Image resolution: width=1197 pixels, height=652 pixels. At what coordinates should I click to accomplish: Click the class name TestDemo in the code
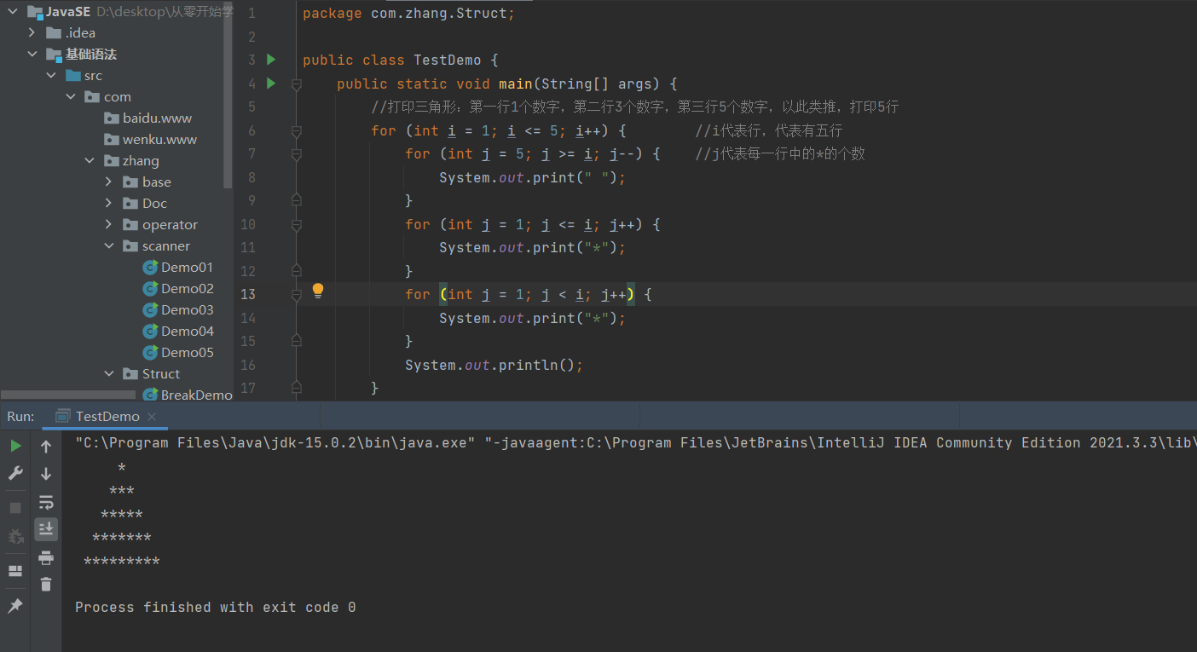[448, 61]
